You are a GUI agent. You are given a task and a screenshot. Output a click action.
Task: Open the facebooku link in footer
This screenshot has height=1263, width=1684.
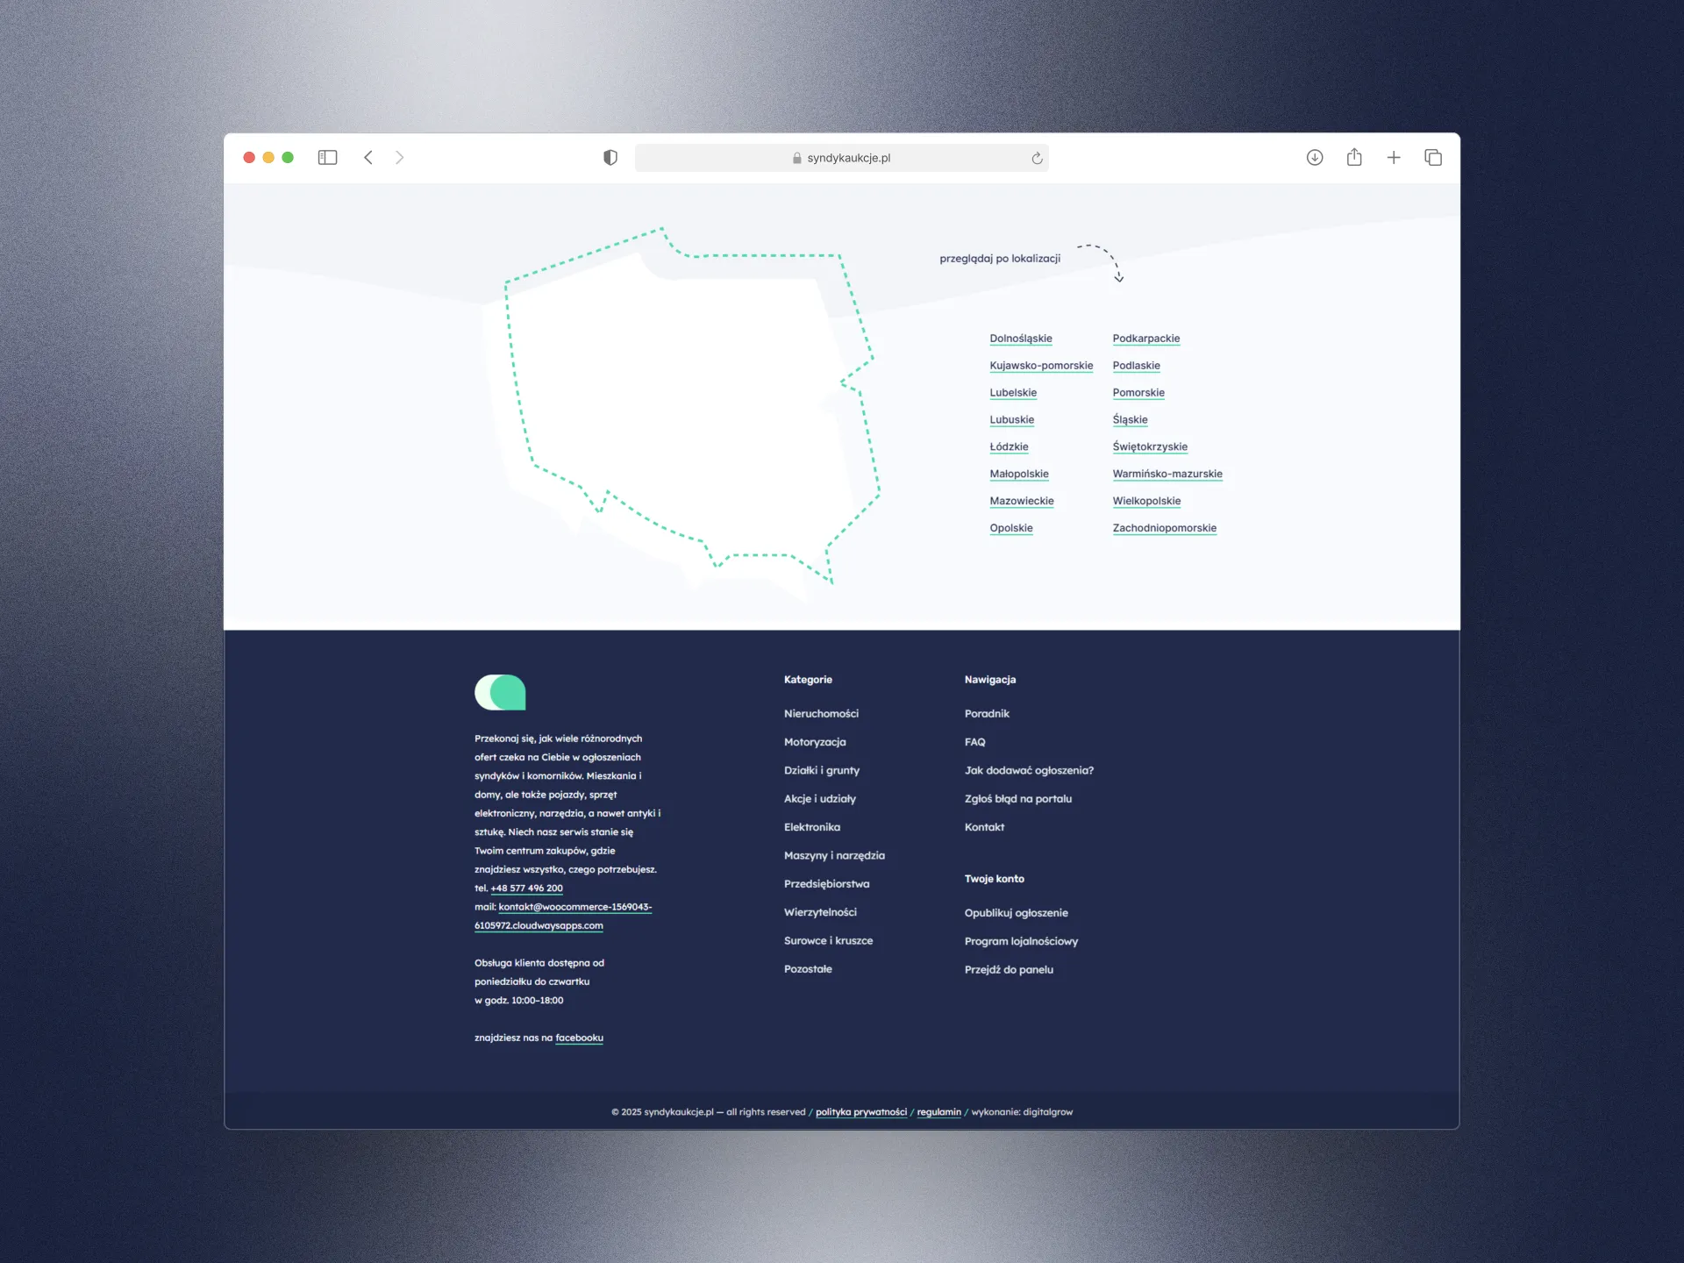click(x=579, y=1038)
